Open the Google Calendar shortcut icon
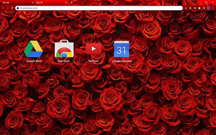 point(122,49)
